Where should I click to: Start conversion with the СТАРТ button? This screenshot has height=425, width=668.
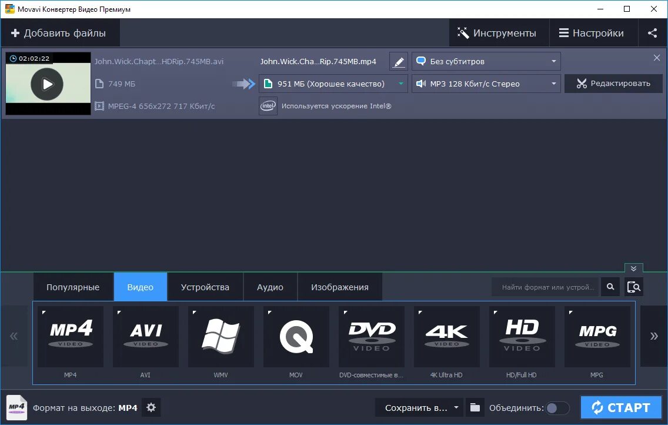click(621, 407)
